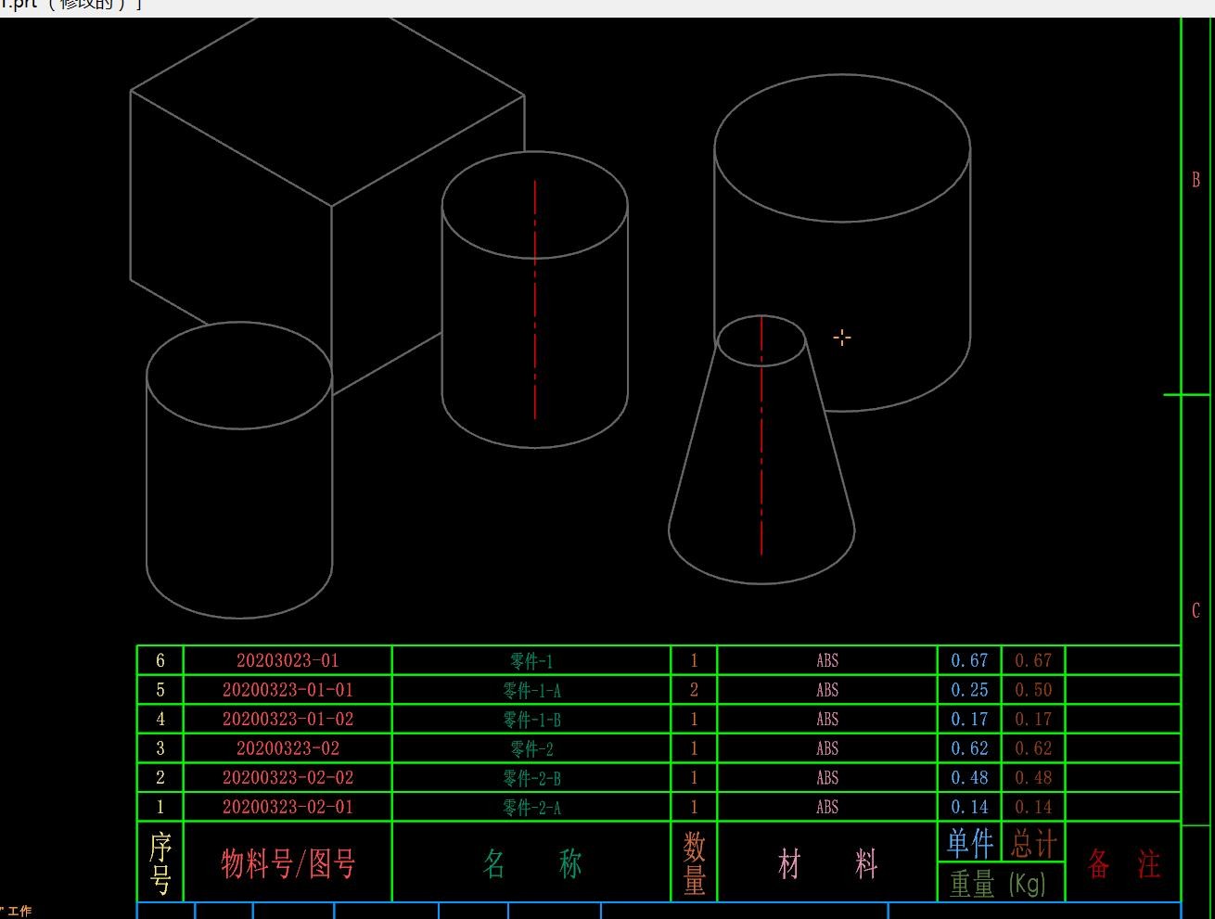
Task: Click quantity 1 in the 零件-1 row
Action: pos(694,660)
